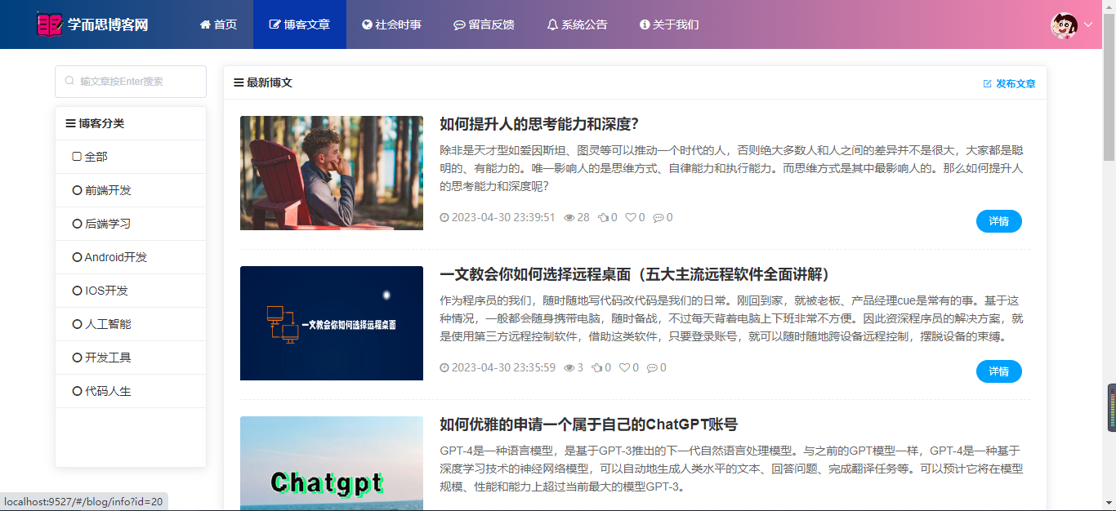Click comment icon on remote desktop article
The width and height of the screenshot is (1116, 511).
click(652, 368)
